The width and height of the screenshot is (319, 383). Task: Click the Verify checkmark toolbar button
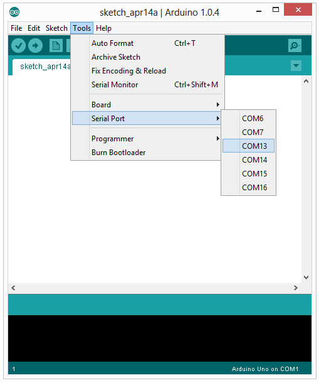pos(18,46)
